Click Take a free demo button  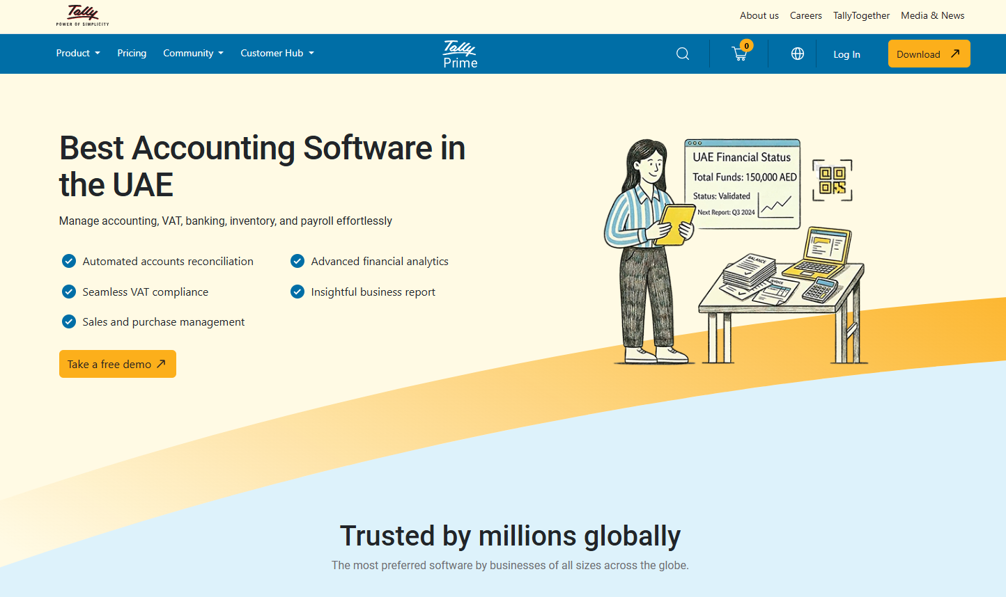point(118,364)
